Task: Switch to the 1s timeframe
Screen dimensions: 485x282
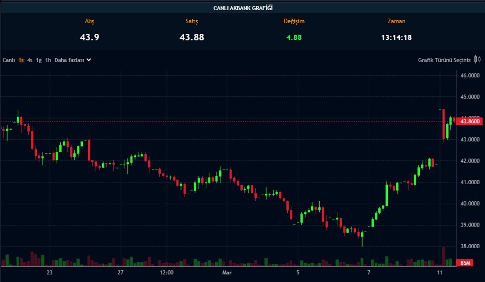Action: point(21,60)
